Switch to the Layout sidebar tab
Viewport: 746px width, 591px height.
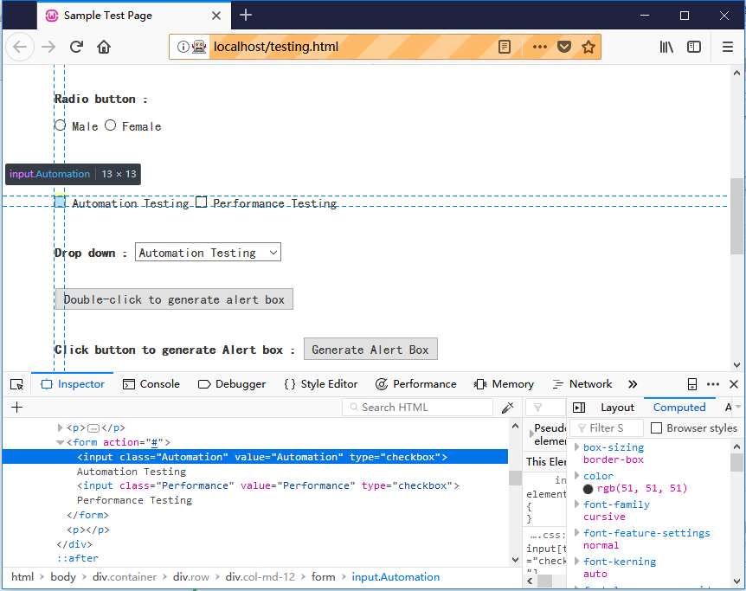click(x=617, y=408)
